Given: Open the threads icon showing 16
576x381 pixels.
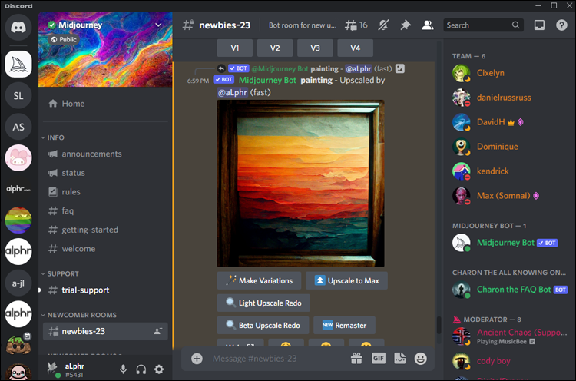Looking at the screenshot, I should pyautogui.click(x=356, y=25).
